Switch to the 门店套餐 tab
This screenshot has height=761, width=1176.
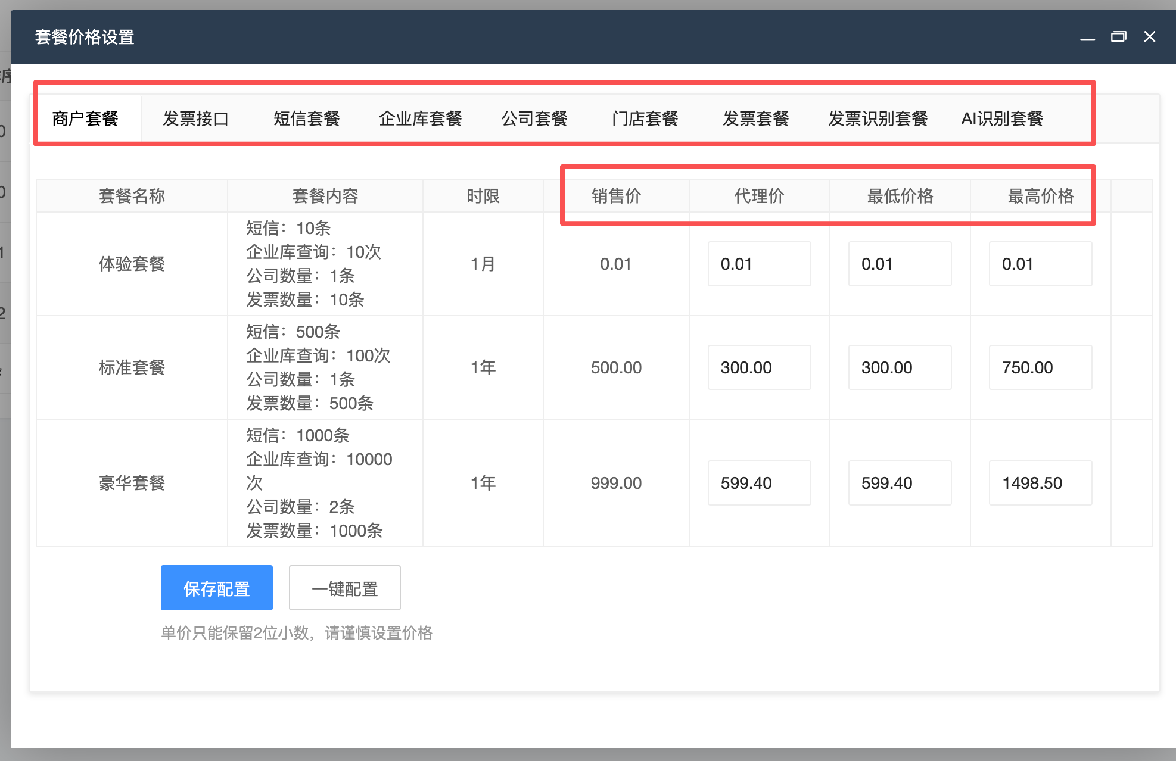point(645,118)
